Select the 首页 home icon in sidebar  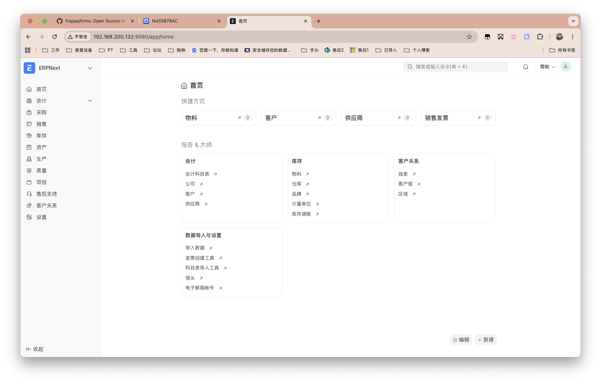coord(29,89)
